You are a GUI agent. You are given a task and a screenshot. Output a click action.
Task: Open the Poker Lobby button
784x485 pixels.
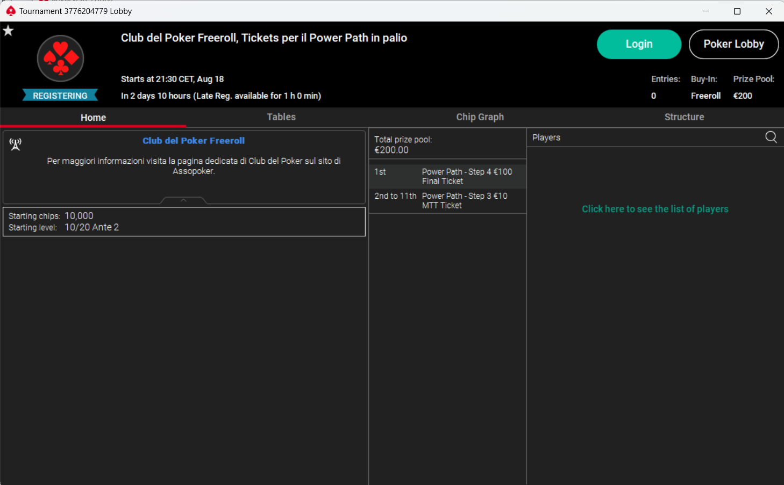click(733, 44)
